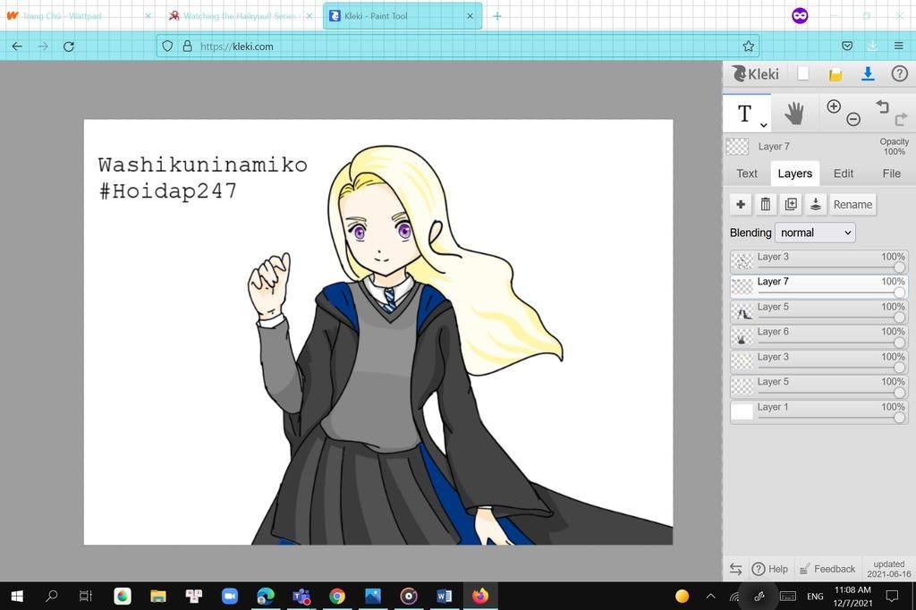Open an image via the folder icon
The image size is (916, 610).
tap(835, 74)
